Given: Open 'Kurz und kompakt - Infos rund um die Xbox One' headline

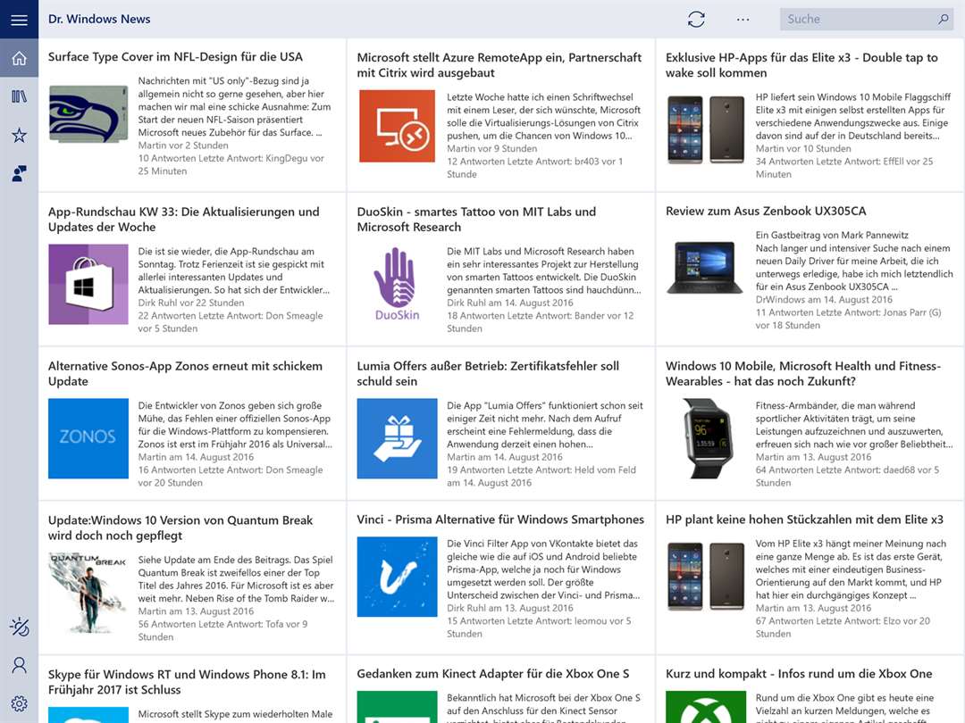Looking at the screenshot, I should pyautogui.click(x=799, y=674).
